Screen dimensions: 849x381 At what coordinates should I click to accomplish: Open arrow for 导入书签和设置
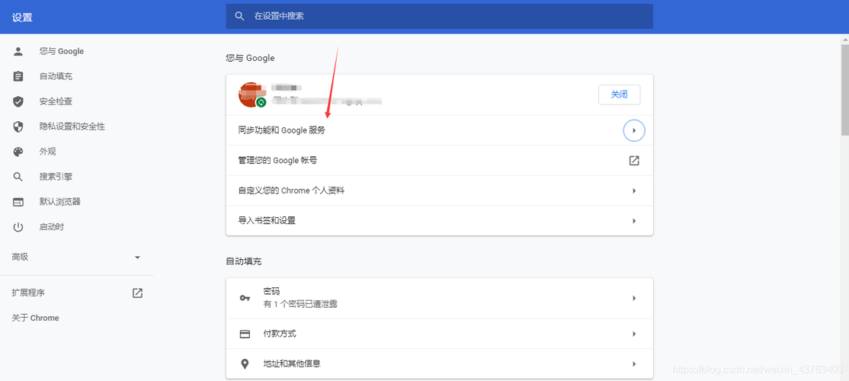634,221
